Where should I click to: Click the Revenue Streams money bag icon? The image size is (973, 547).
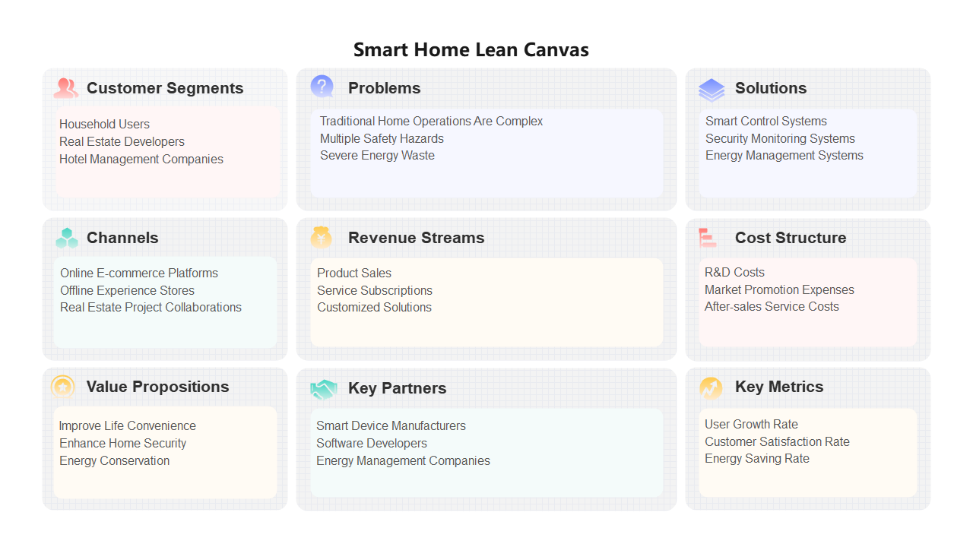pyautogui.click(x=322, y=237)
